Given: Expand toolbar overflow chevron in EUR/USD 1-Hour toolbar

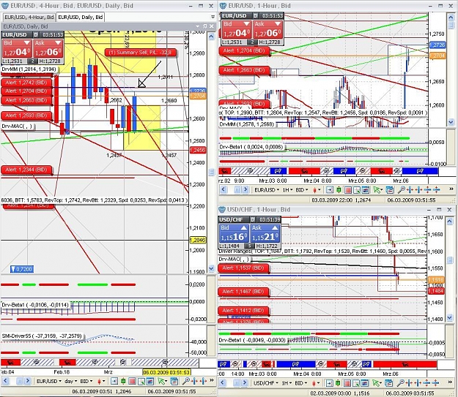Looking at the screenshot, I should pyautogui.click(x=451, y=189).
